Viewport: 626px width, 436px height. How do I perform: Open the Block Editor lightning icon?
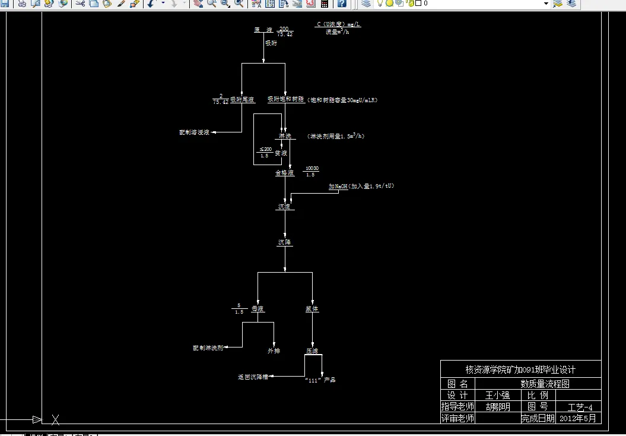(135, 3)
